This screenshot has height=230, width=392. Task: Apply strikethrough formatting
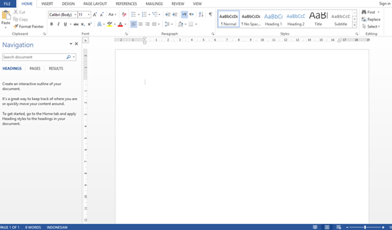76,24
